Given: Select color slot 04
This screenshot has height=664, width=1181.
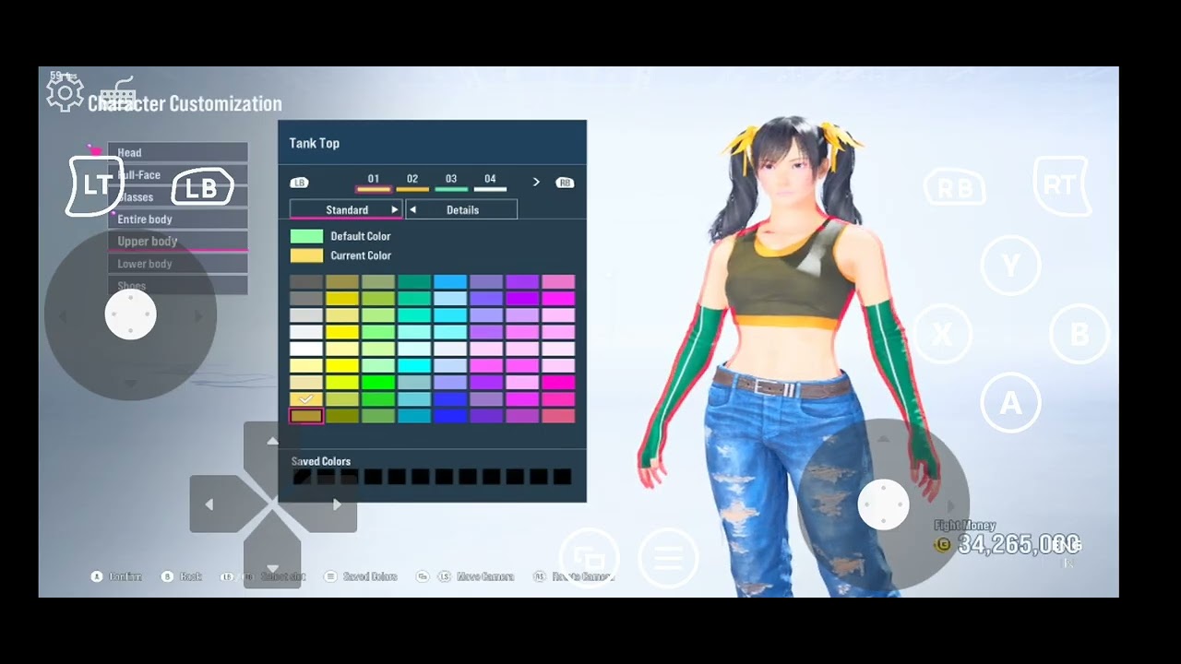Looking at the screenshot, I should coord(490,182).
